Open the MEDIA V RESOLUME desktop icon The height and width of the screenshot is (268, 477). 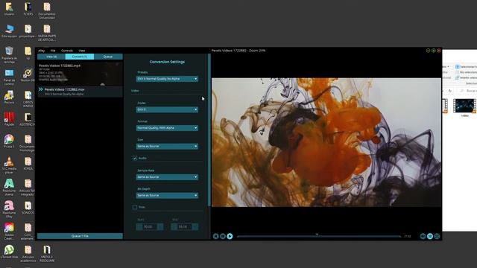47,254
